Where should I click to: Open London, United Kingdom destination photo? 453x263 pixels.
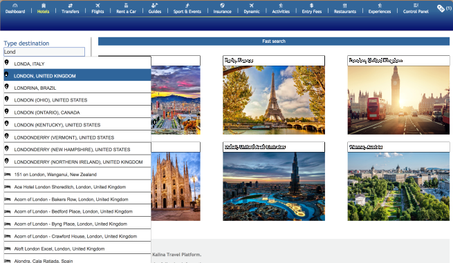(x=398, y=100)
